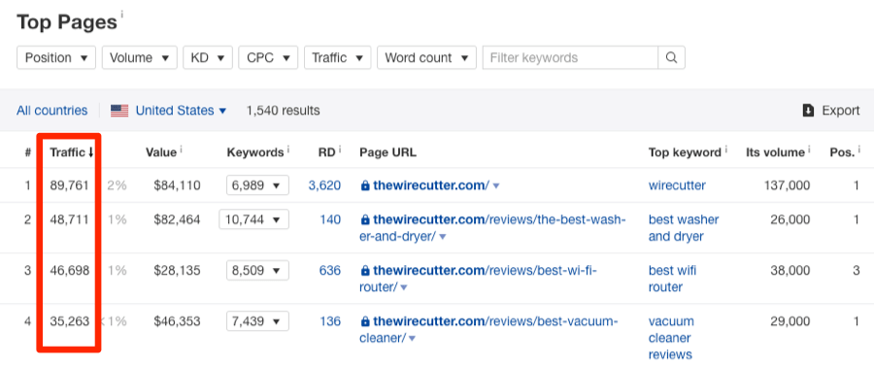
Task: Click the lock icon beside thewirecutter.com/ homepage
Action: point(365,185)
